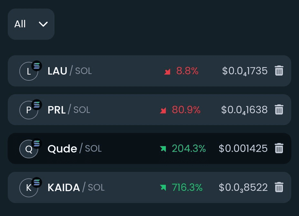Open the PRL / SOL pair
299x216 pixels.
point(69,110)
